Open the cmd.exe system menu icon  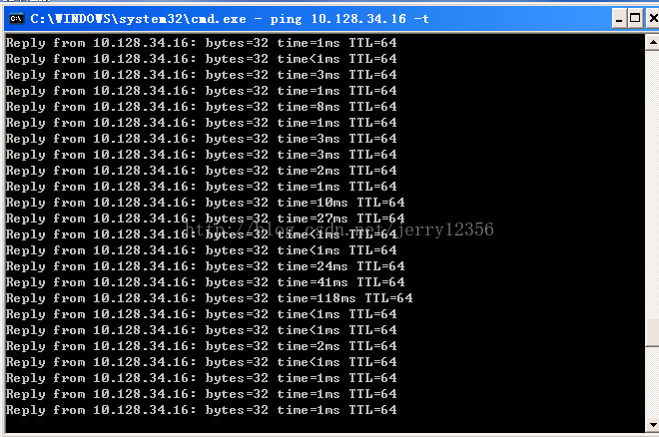tap(16, 19)
